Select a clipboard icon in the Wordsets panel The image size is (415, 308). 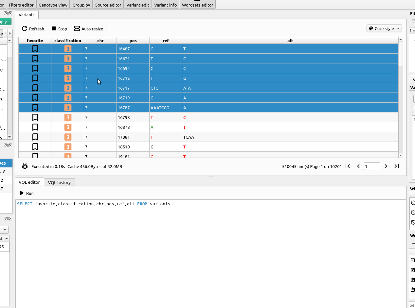point(412,260)
